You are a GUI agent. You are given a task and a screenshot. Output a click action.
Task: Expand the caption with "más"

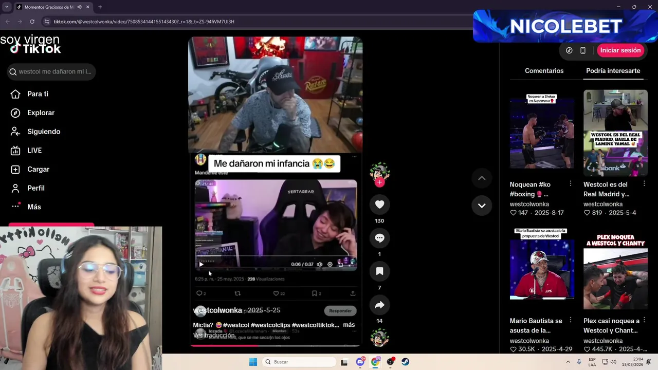click(349, 325)
